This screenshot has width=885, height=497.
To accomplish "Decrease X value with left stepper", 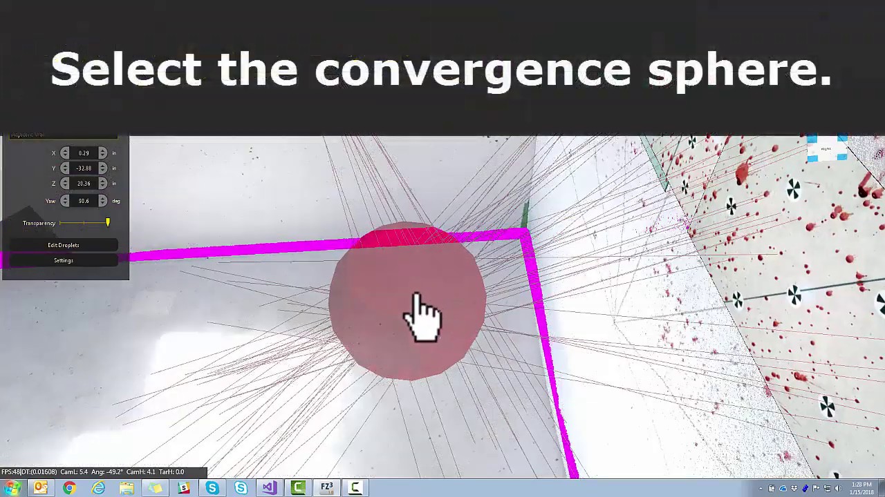I will (x=65, y=153).
